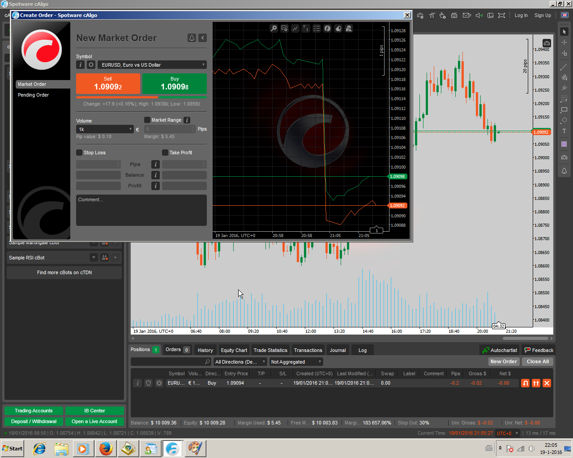The image size is (573, 458).
Task: Click Find more cBots on cTDN
Action: point(64,272)
